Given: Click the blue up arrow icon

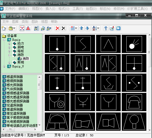Looking at the screenshot, I should click(x=82, y=28).
